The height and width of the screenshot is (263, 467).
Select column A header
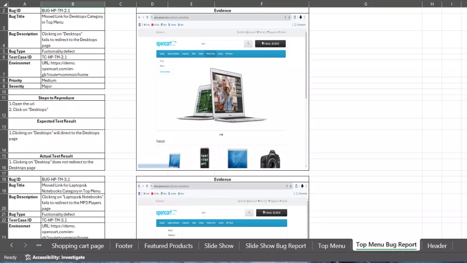pyautogui.click(x=24, y=4)
